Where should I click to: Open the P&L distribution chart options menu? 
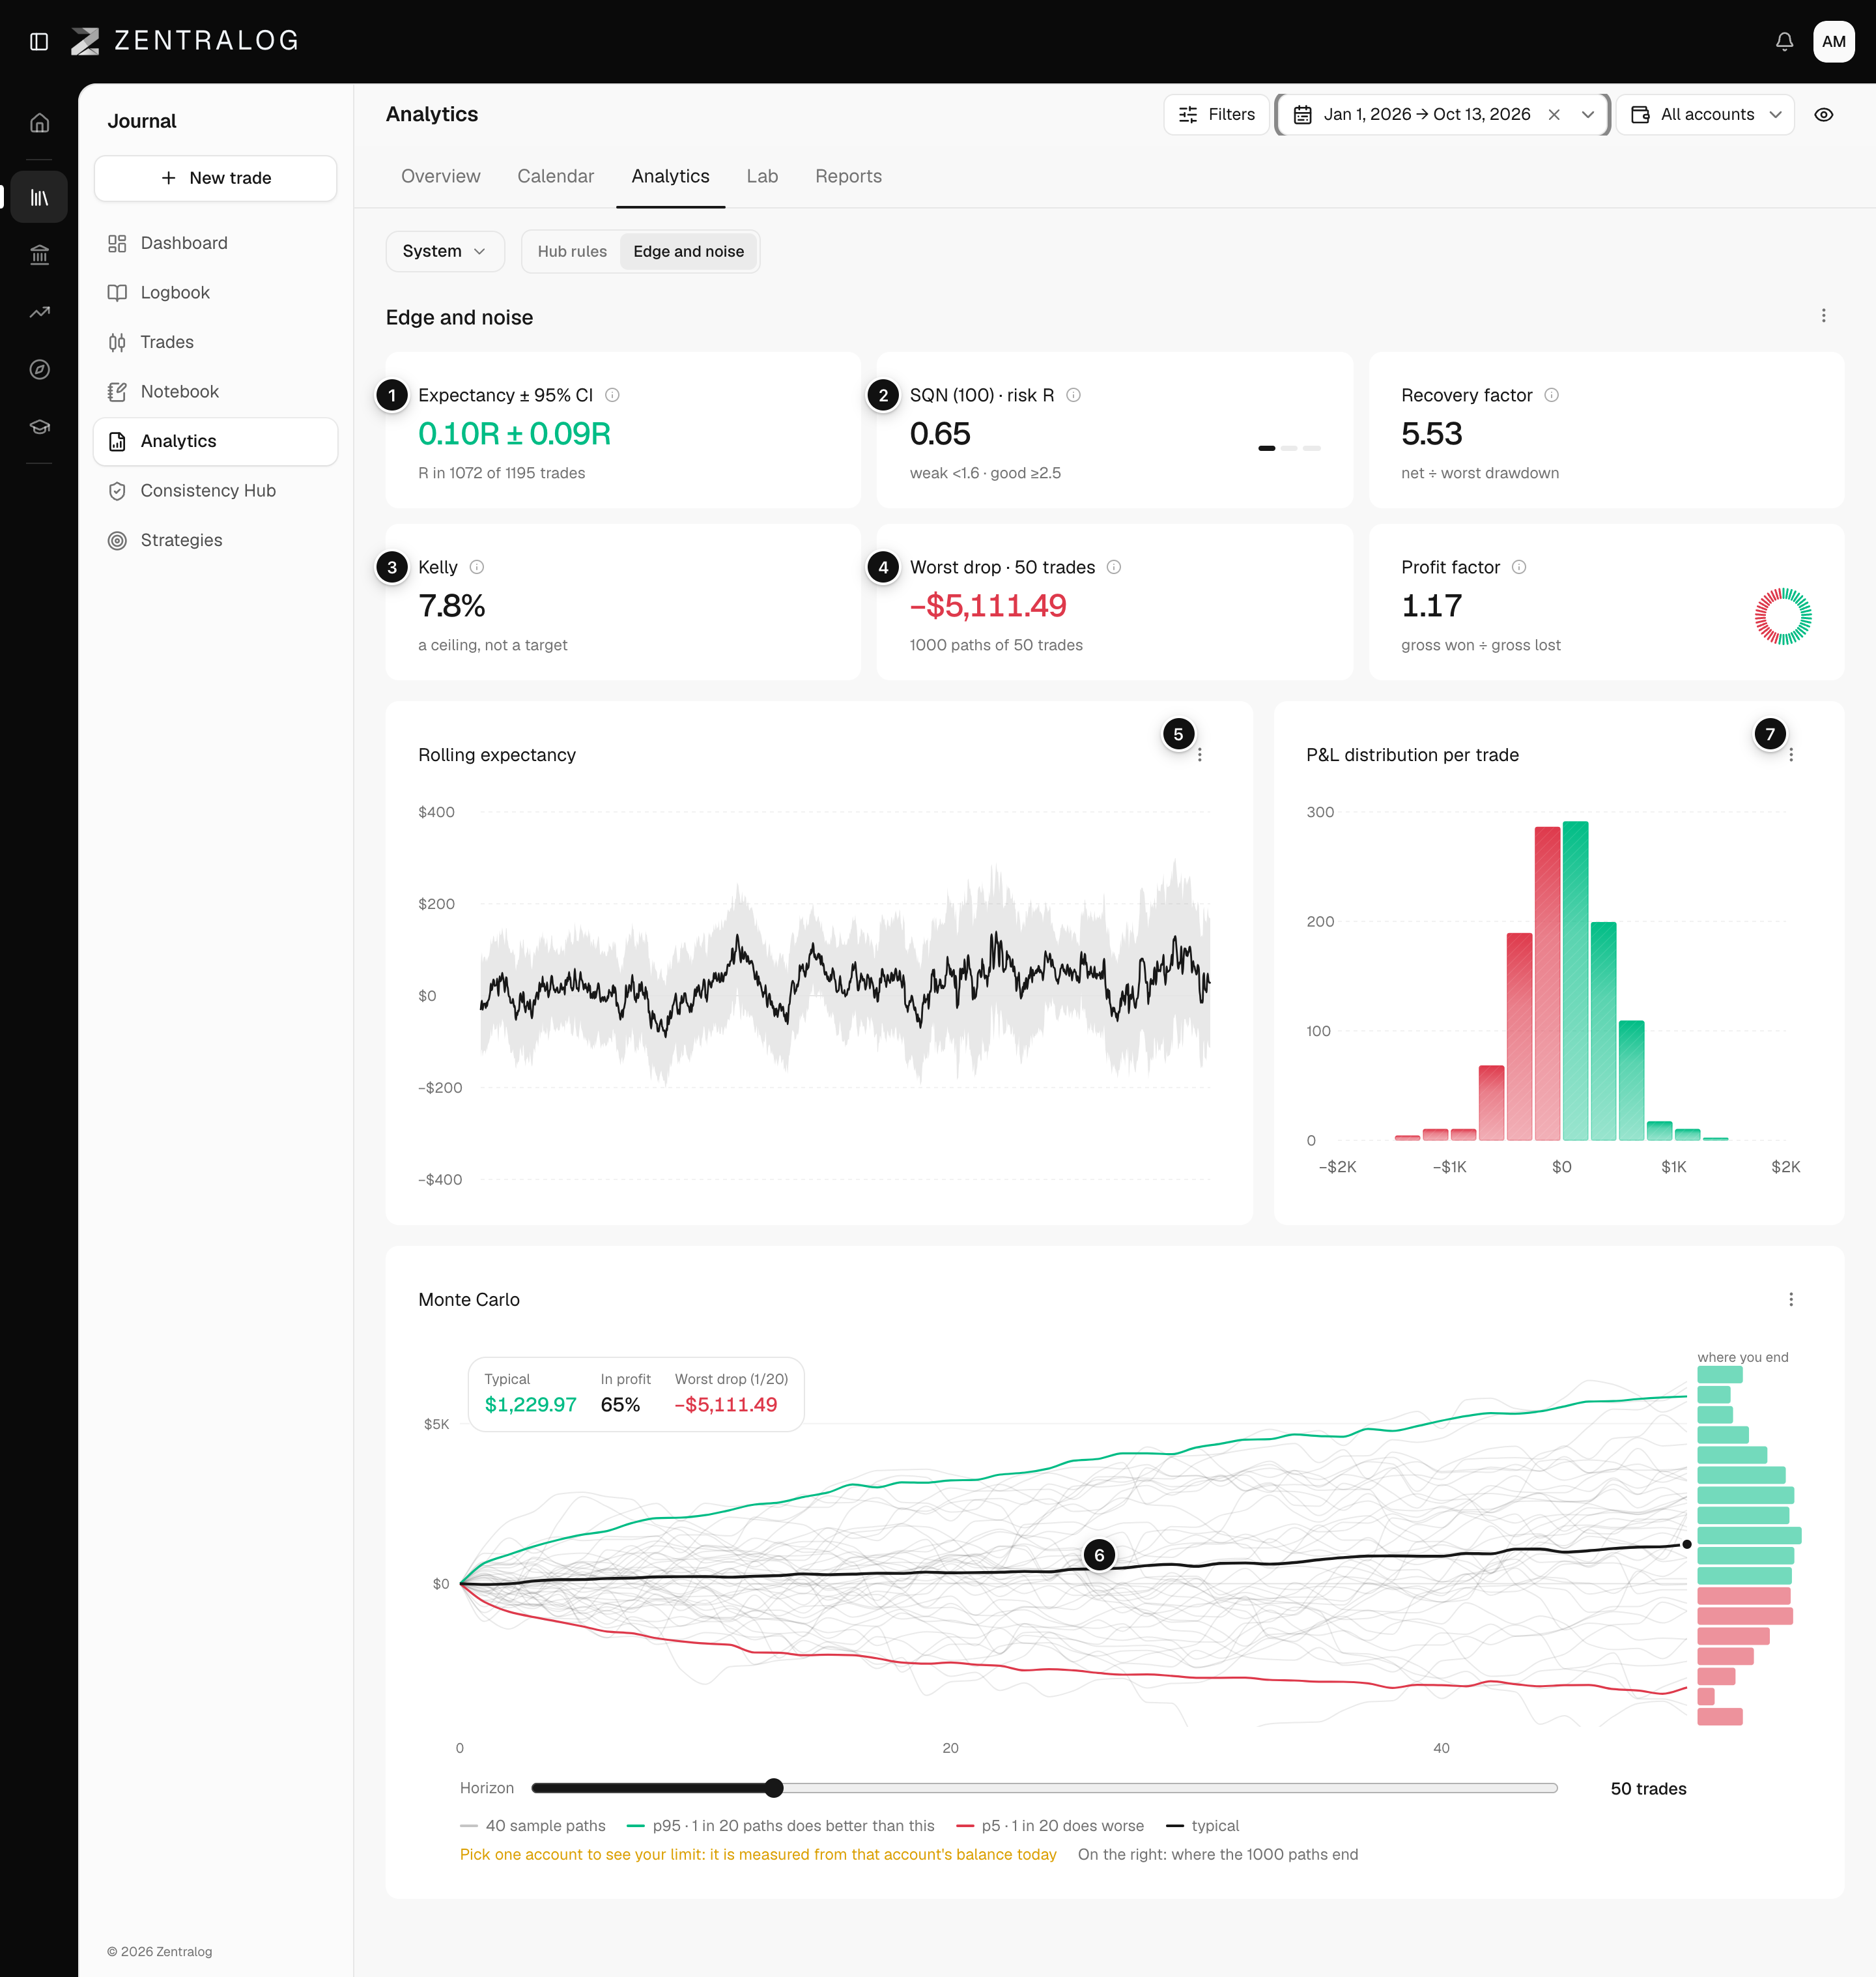click(1790, 755)
